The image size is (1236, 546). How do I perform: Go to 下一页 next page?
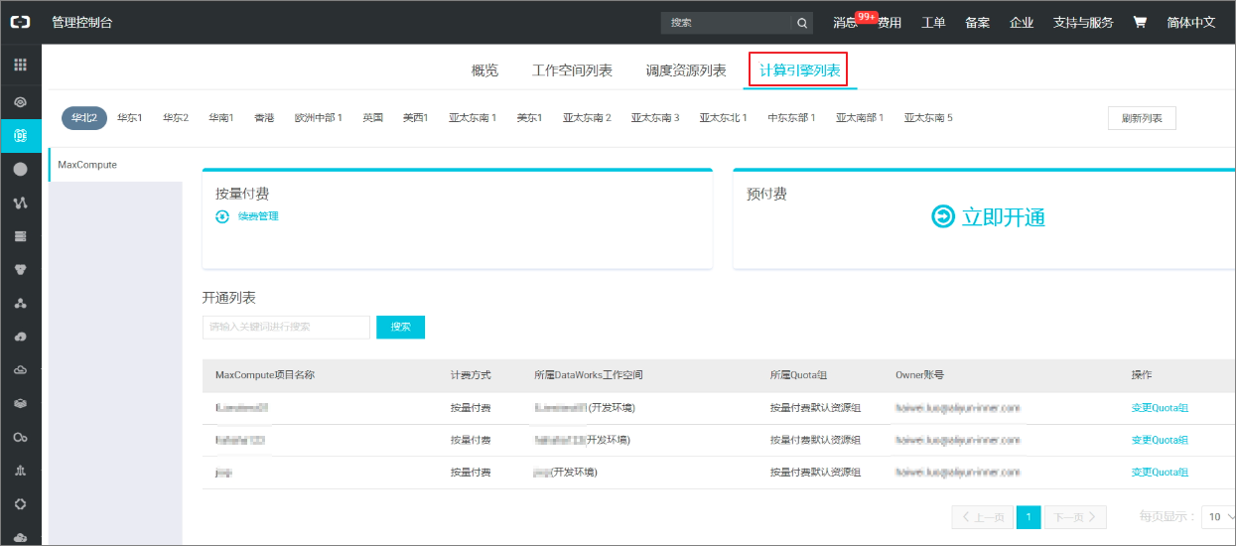point(1075,517)
